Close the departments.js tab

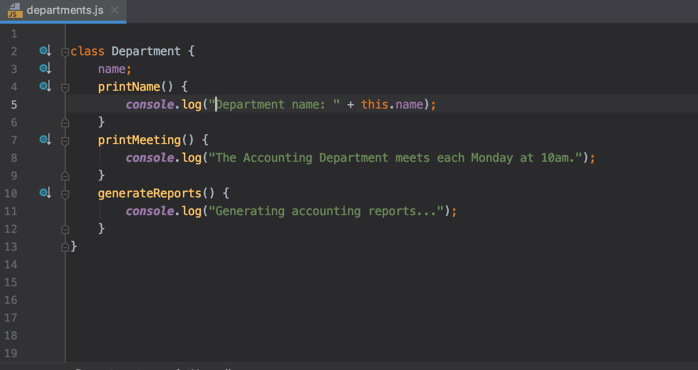tap(114, 9)
